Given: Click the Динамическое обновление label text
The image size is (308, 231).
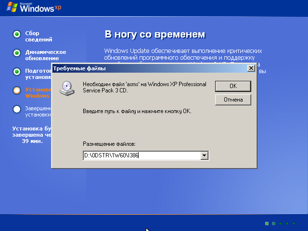Looking at the screenshot, I should 46,55.
